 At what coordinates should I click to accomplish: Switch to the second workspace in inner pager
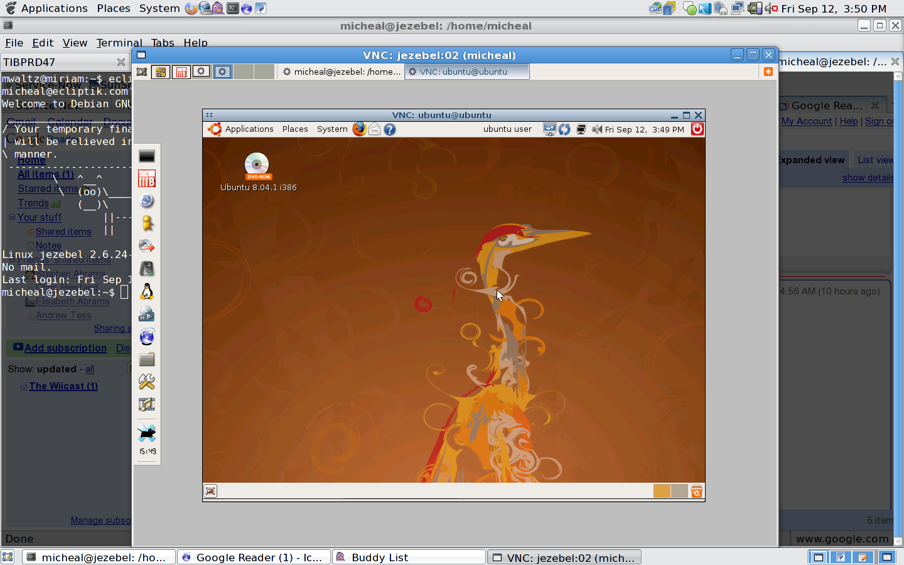point(679,491)
